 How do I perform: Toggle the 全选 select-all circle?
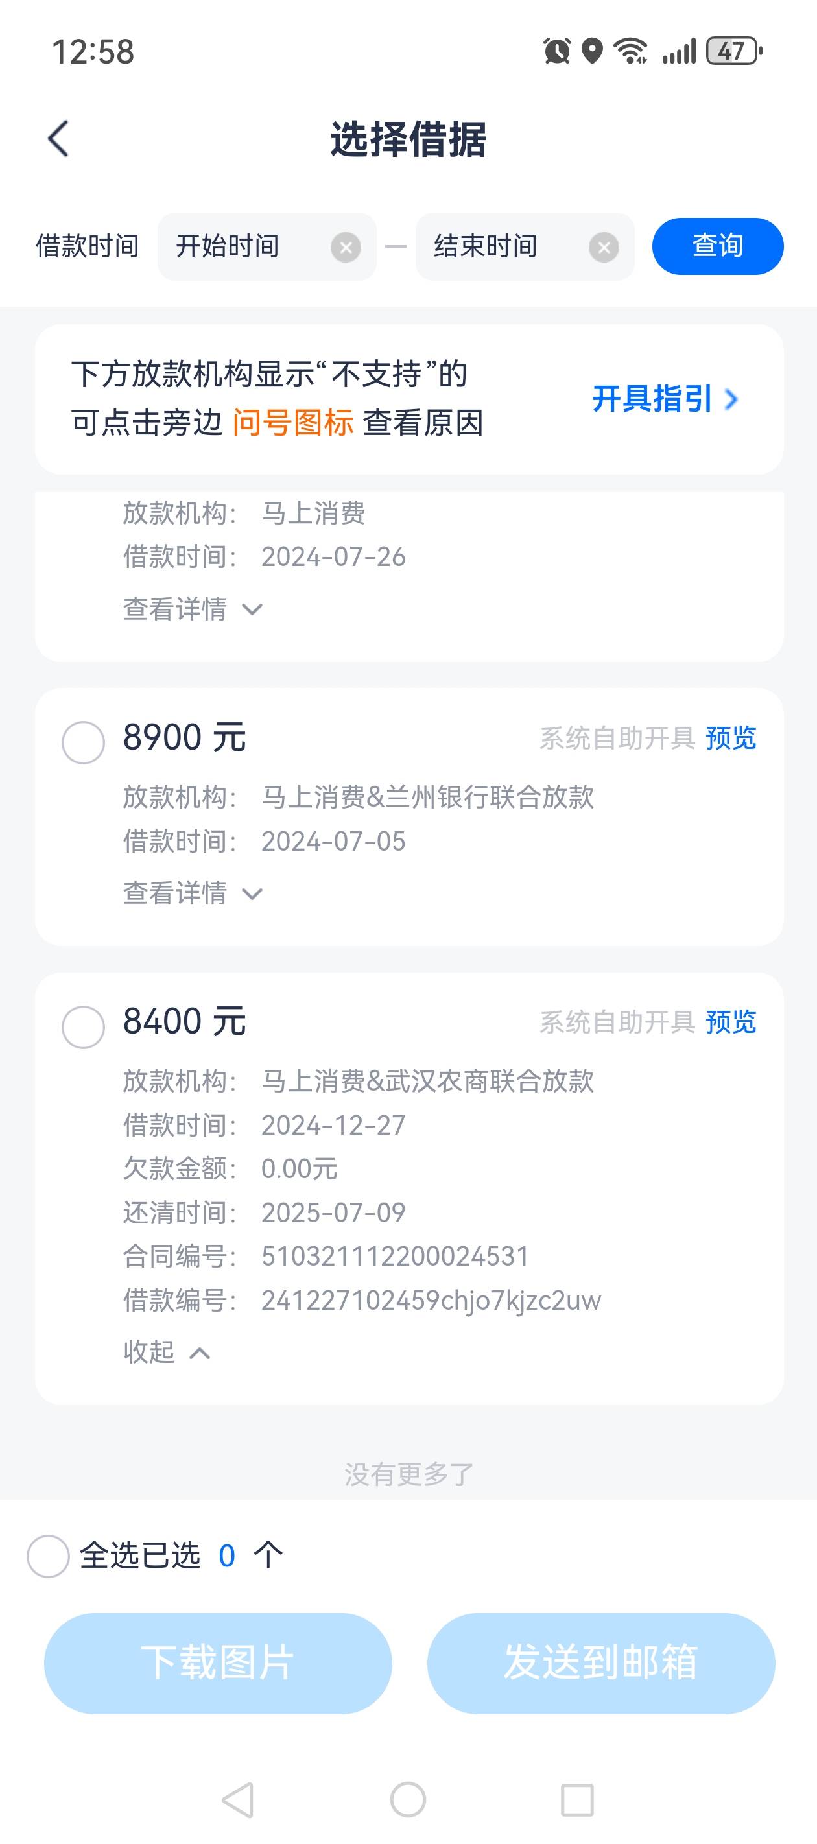[48, 1555]
